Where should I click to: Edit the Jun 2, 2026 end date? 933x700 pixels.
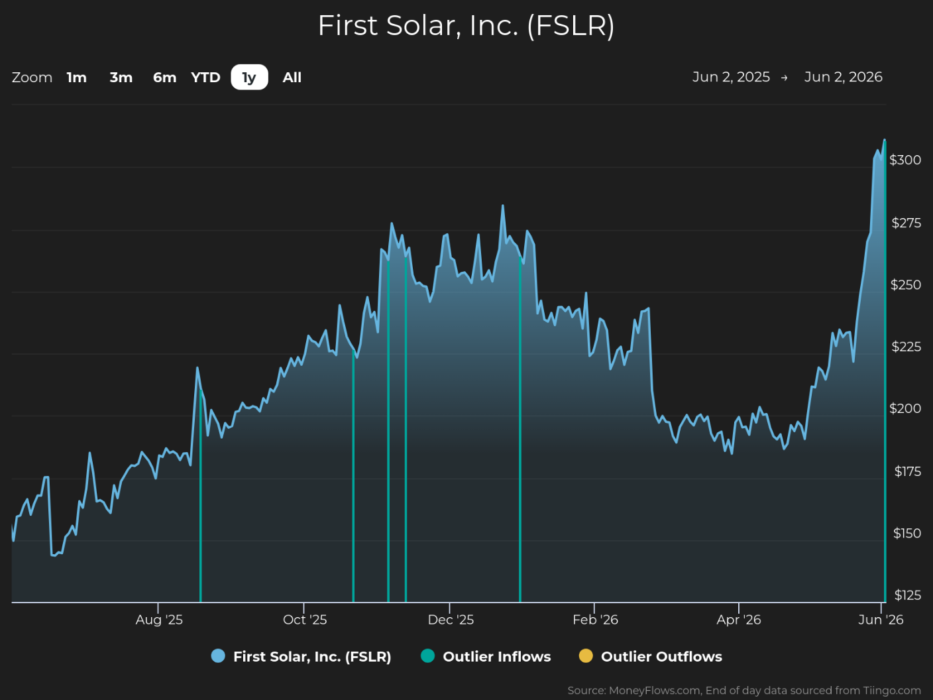[x=843, y=77]
